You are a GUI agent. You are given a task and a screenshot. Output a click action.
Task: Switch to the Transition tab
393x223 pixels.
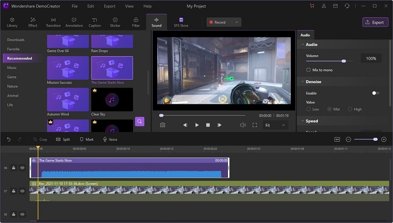click(53, 22)
